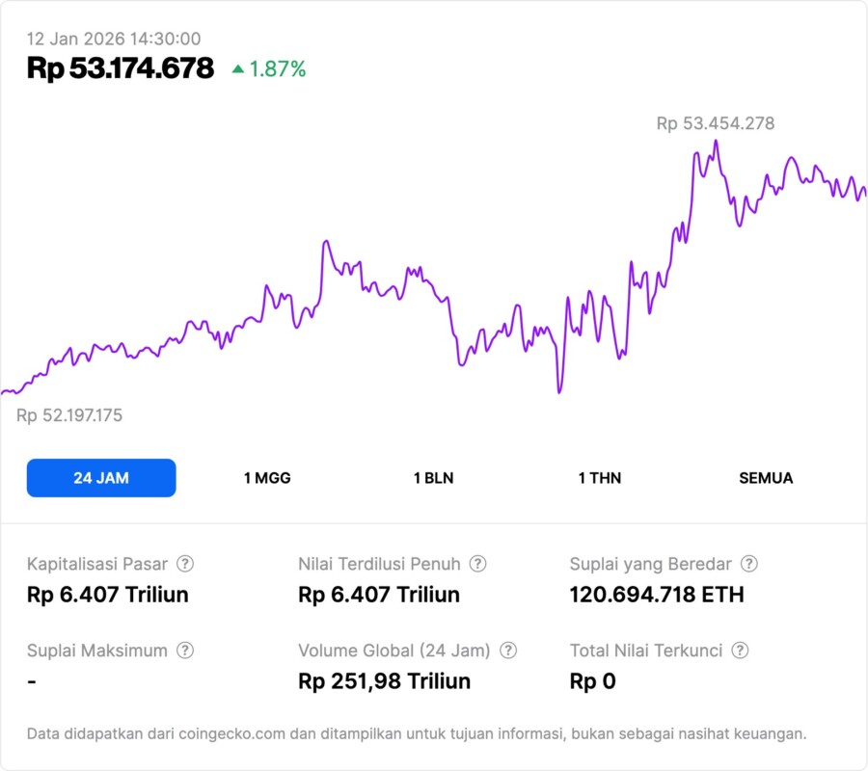Switch chart to 1 MGG range

[267, 478]
